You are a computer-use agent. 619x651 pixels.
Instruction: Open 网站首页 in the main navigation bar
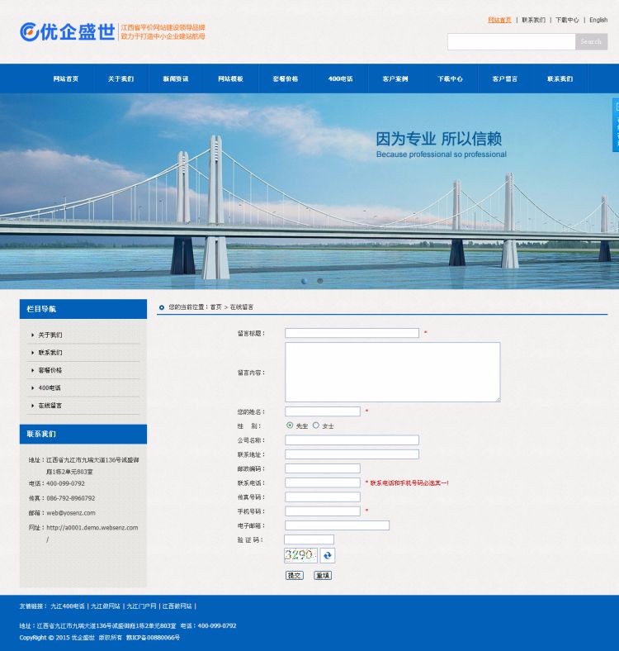[66, 78]
